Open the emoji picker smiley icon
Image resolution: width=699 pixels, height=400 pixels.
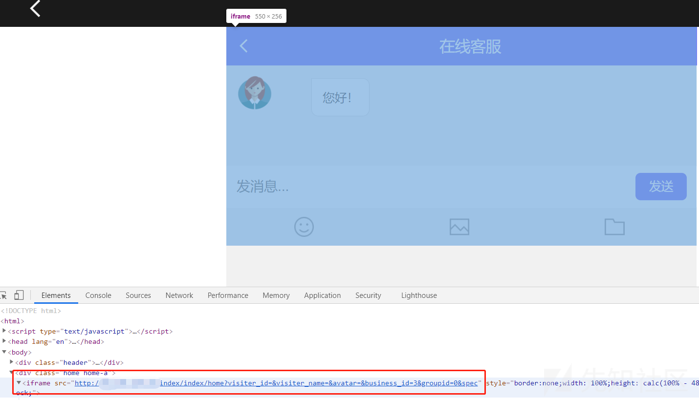[x=304, y=227]
